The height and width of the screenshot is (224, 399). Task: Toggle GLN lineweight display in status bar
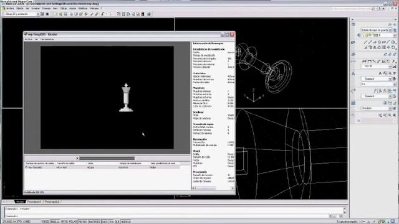(x=117, y=222)
